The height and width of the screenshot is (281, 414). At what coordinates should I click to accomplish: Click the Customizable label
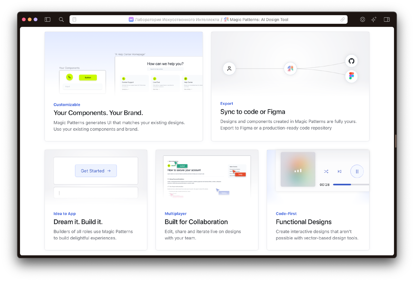(x=67, y=104)
